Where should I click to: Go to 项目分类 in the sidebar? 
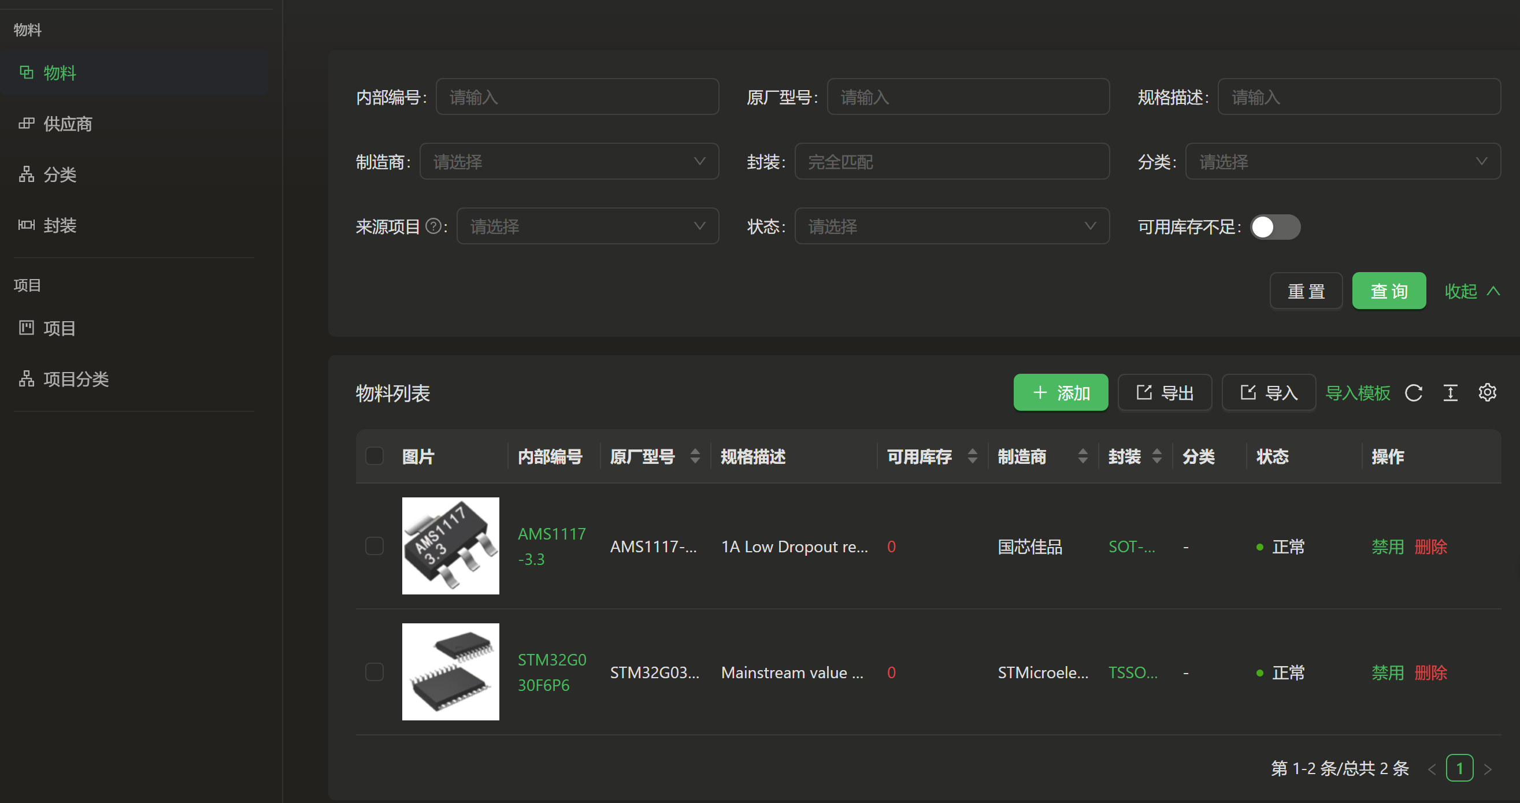[x=76, y=379]
